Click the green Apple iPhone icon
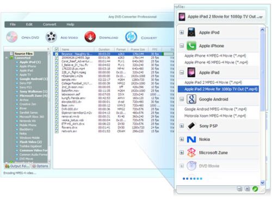The height and width of the screenshot is (209, 272). click(x=191, y=45)
